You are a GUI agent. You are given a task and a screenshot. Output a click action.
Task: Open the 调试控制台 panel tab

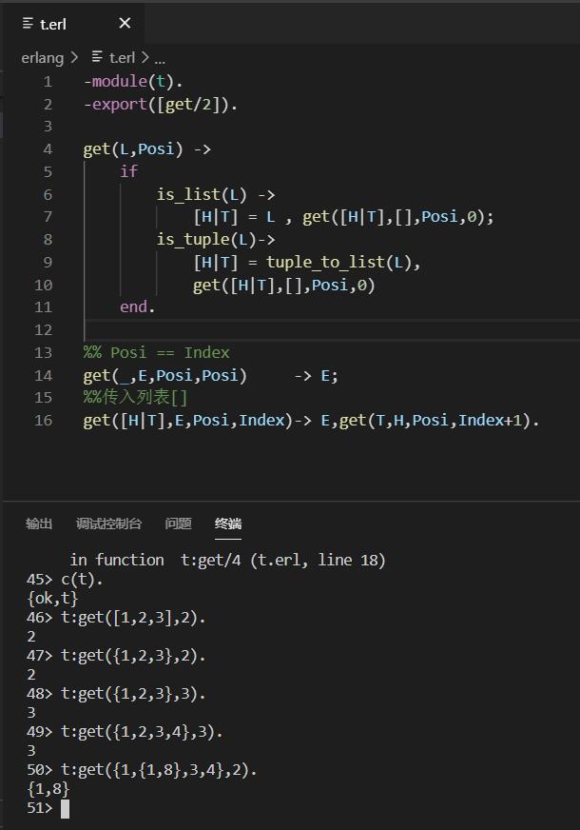[x=108, y=524]
